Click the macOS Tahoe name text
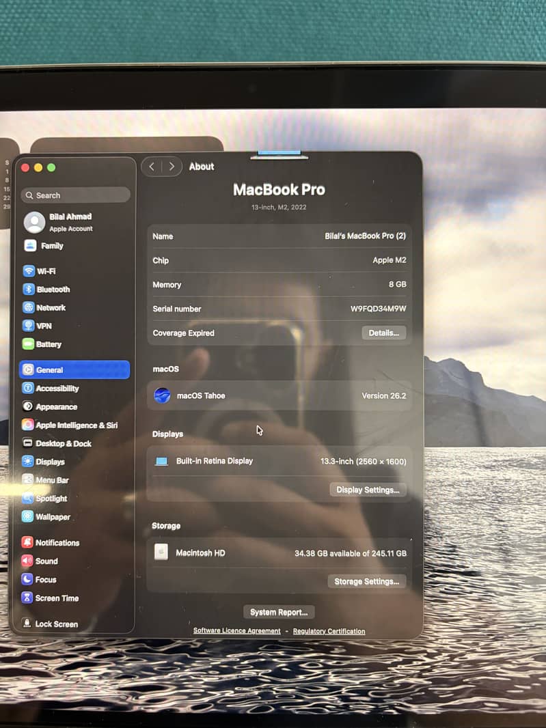 point(201,395)
